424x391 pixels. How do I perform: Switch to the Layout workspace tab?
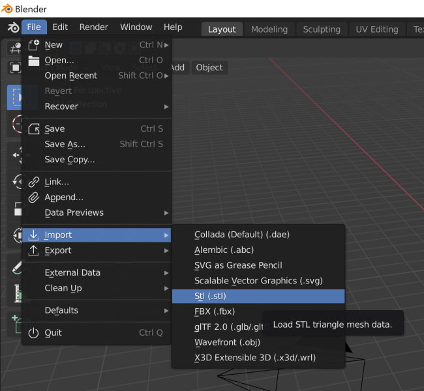tap(222, 29)
